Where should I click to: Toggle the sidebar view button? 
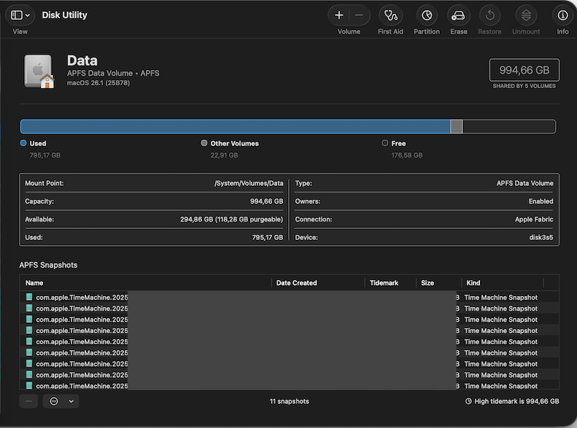coord(16,15)
